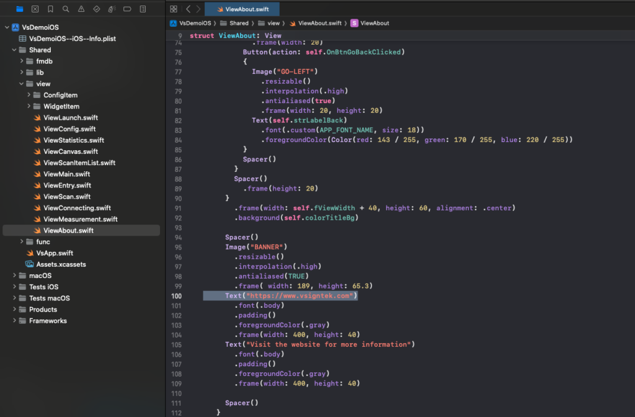Go back using the editor's left arrow

click(x=188, y=9)
